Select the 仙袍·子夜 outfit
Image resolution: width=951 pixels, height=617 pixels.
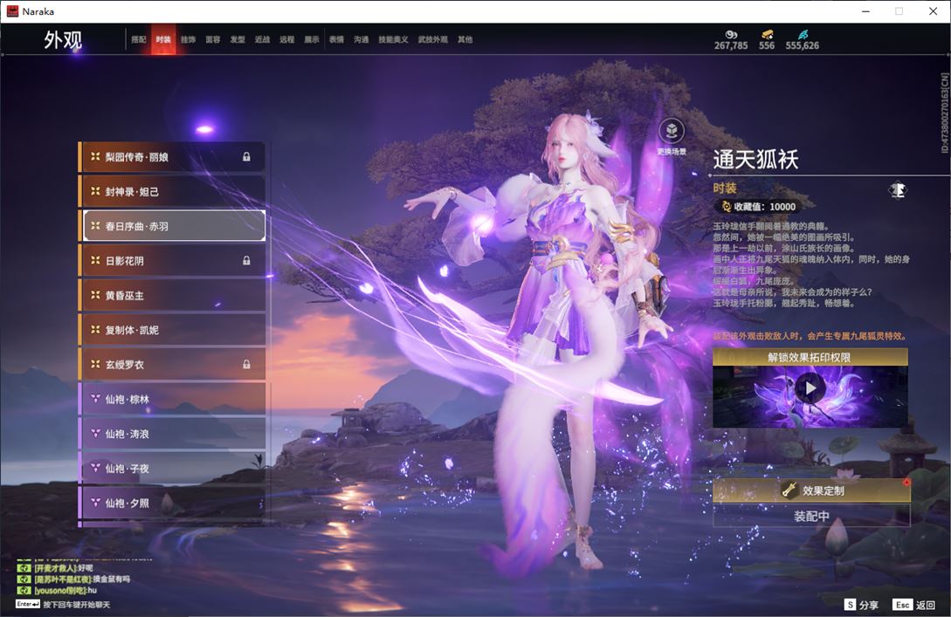coord(172,469)
